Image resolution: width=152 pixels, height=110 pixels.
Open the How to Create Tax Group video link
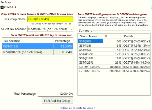[x=77, y=108]
